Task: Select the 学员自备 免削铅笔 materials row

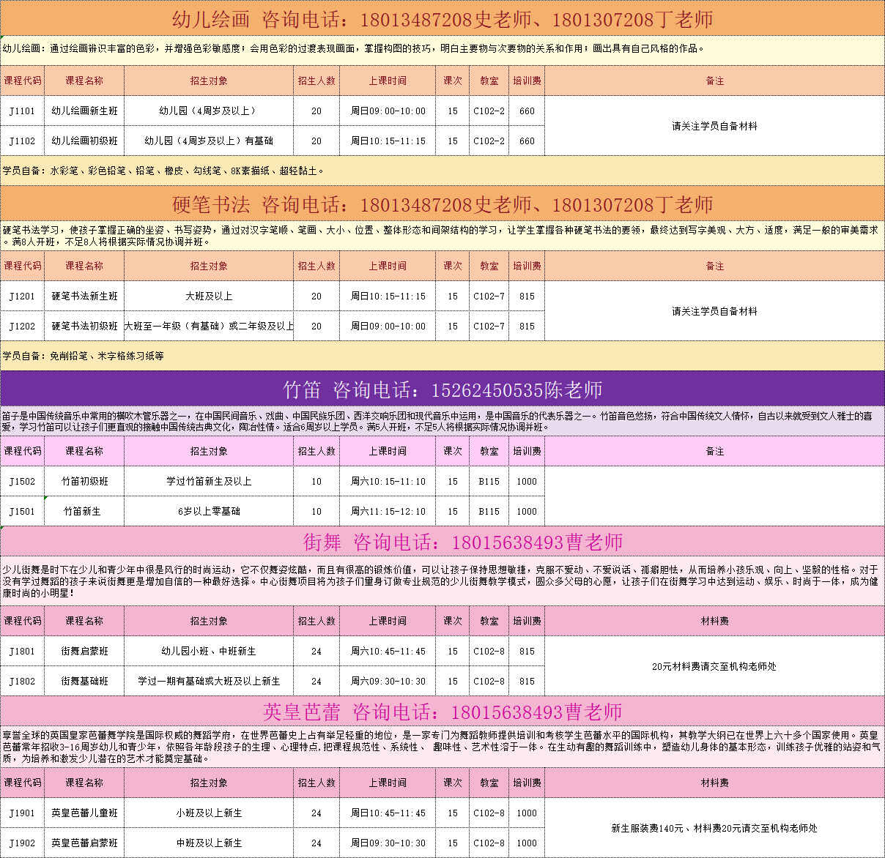Action: click(x=443, y=356)
